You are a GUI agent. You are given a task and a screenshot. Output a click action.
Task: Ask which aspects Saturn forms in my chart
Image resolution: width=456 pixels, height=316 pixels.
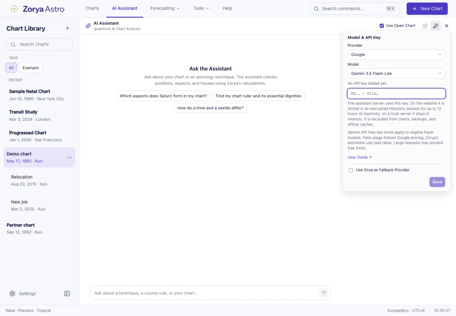tap(163, 96)
